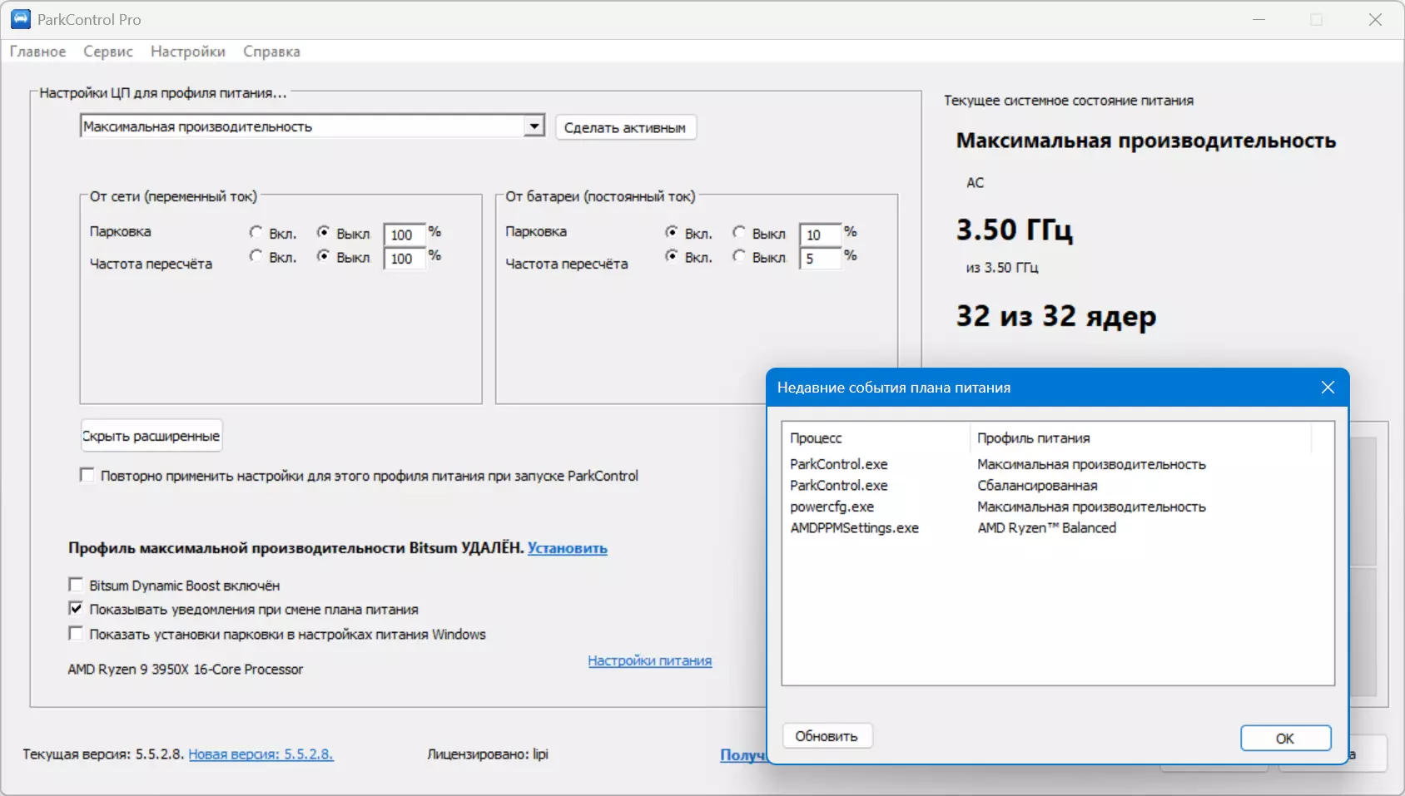Select Выкл for battery parking
Screen dimensions: 1405x796
click(739, 233)
